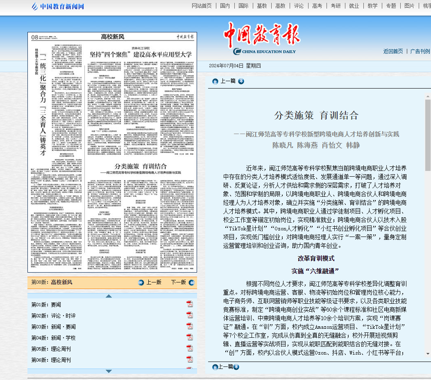Click right arrow icon after top 上一篇

(x=241, y=81)
